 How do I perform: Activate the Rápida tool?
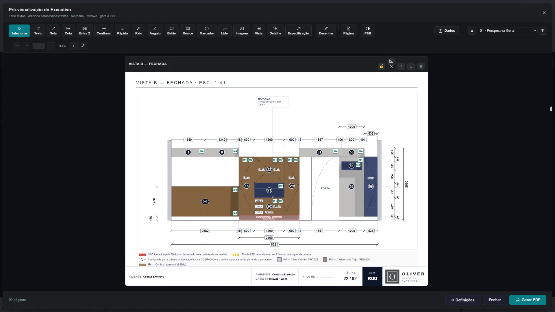[x=123, y=31]
